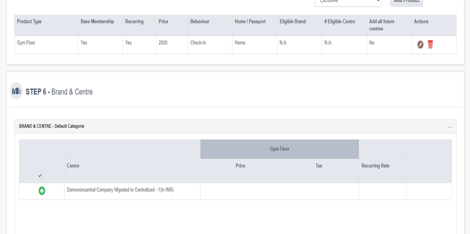Click the Gym Floor column group header
The height and width of the screenshot is (234, 470).
(280, 149)
